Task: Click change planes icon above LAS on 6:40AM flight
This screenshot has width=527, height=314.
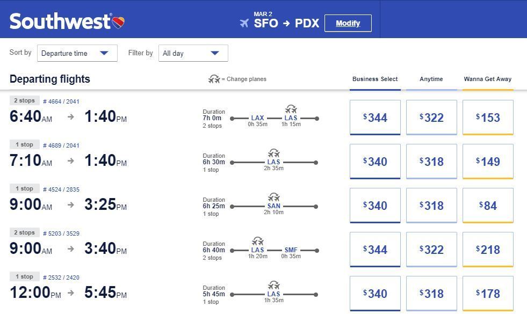Action: pyautogui.click(x=291, y=109)
